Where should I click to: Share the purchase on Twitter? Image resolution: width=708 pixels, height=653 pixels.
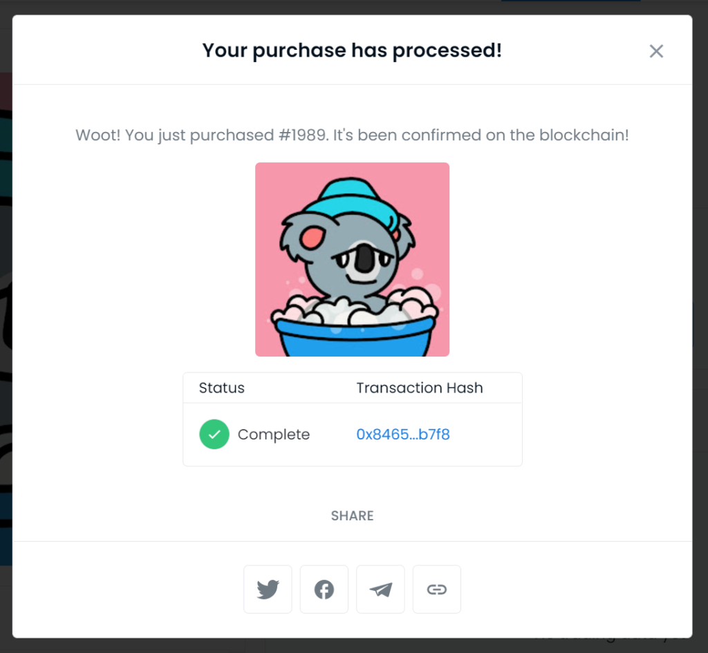point(268,589)
